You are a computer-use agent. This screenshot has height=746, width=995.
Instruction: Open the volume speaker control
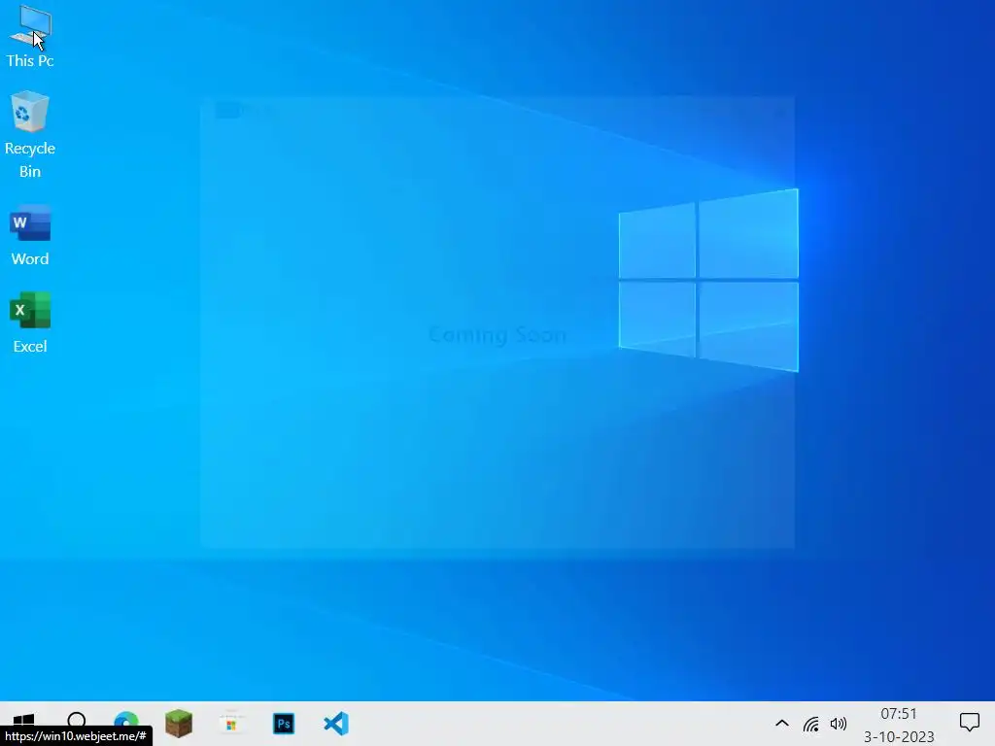(x=839, y=724)
